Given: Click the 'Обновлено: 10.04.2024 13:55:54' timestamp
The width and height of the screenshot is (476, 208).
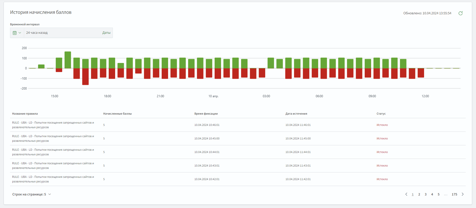Looking at the screenshot, I should pos(427,13).
